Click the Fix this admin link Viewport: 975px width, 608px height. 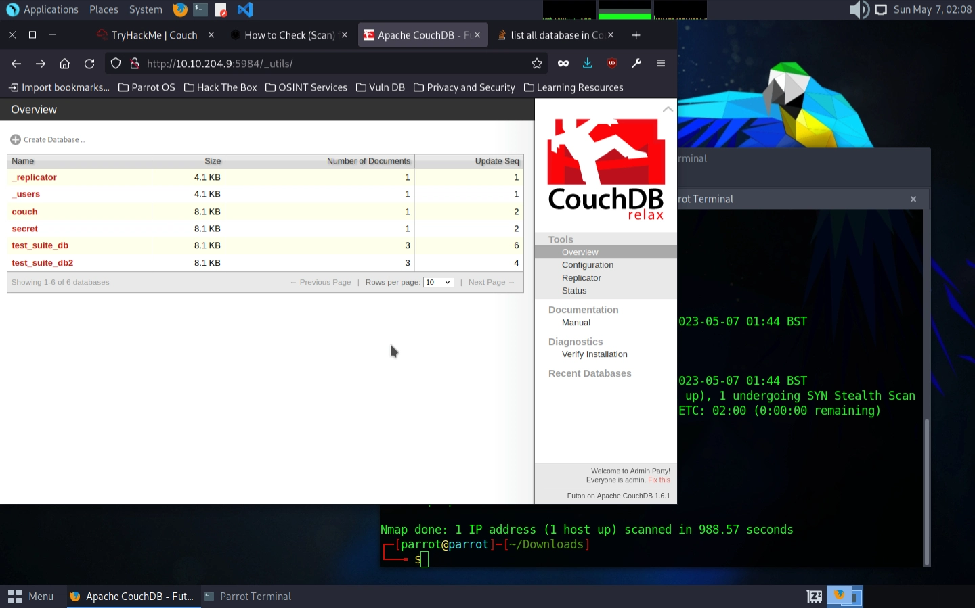tap(659, 480)
